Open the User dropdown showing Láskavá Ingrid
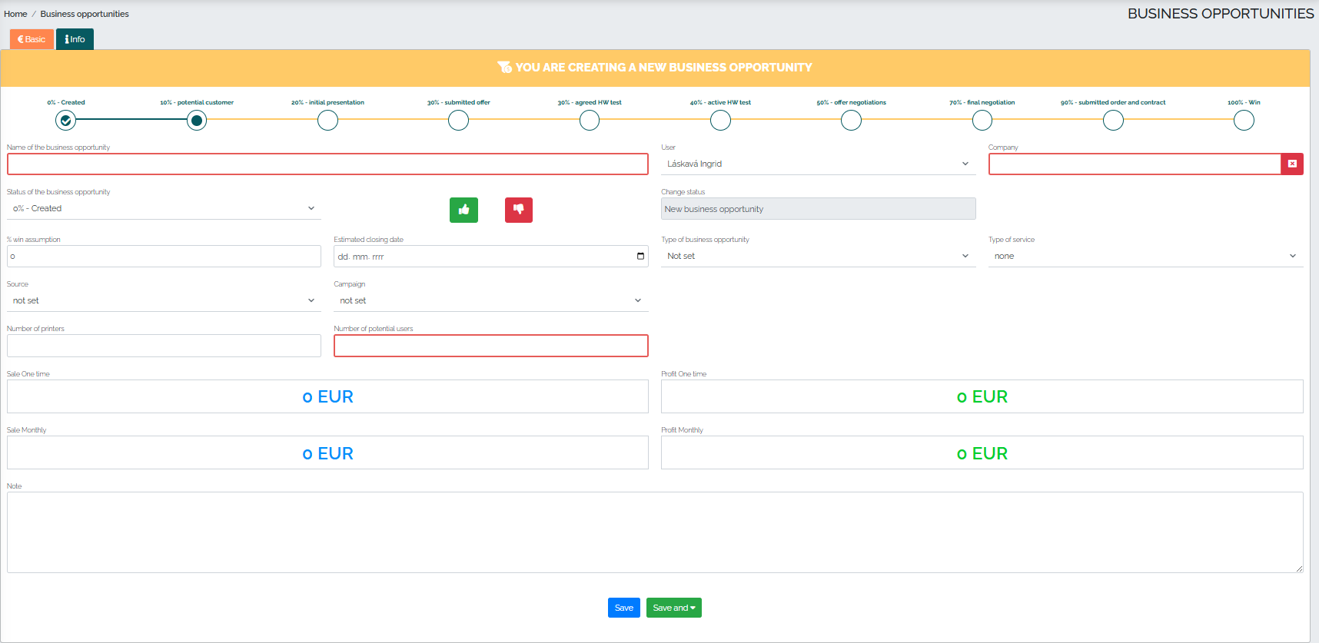Image resolution: width=1319 pixels, height=643 pixels. click(x=819, y=164)
